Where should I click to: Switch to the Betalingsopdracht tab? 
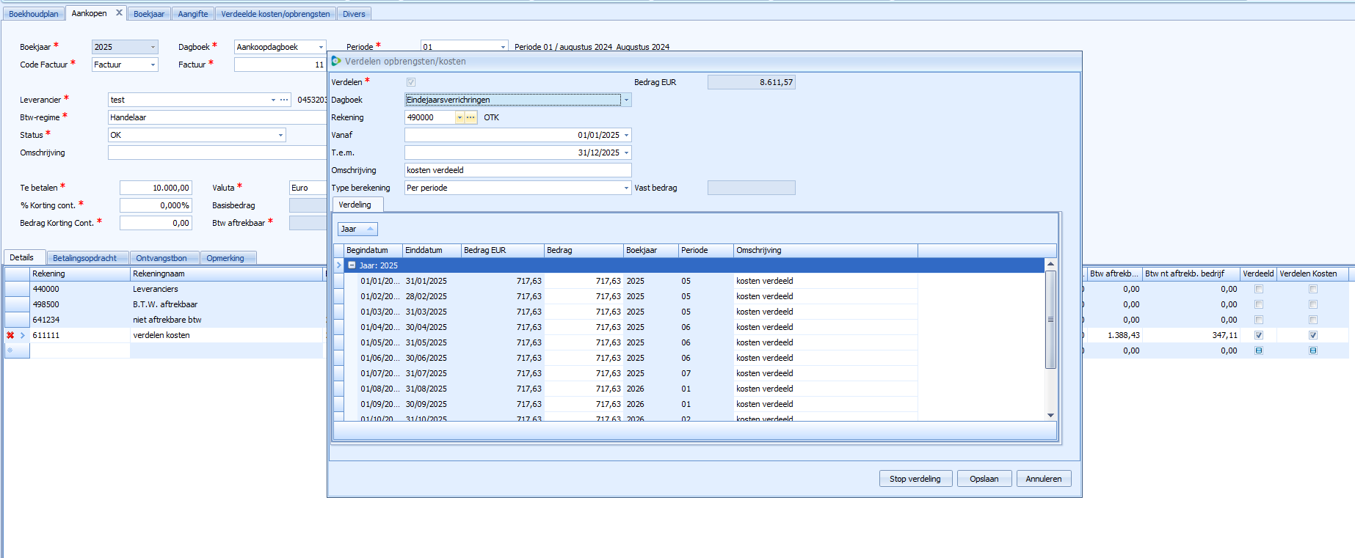click(x=84, y=258)
